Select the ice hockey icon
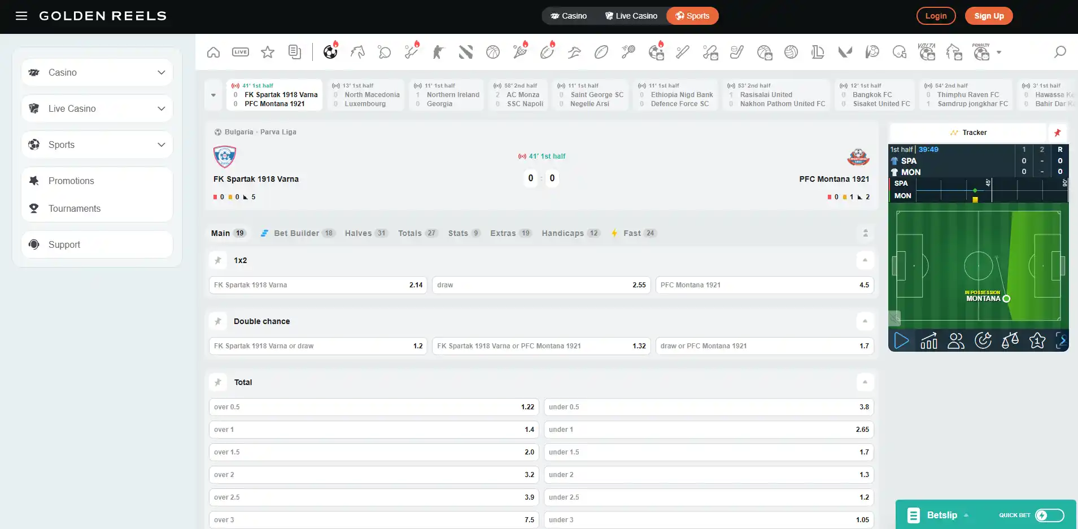The height and width of the screenshot is (529, 1078). [737, 53]
